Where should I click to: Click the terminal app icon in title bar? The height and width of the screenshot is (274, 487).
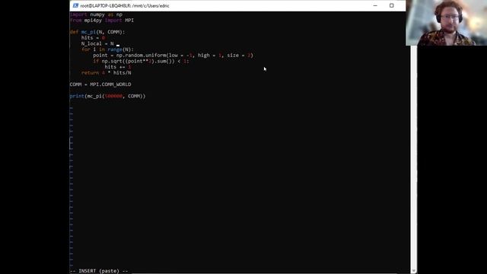click(x=75, y=5)
